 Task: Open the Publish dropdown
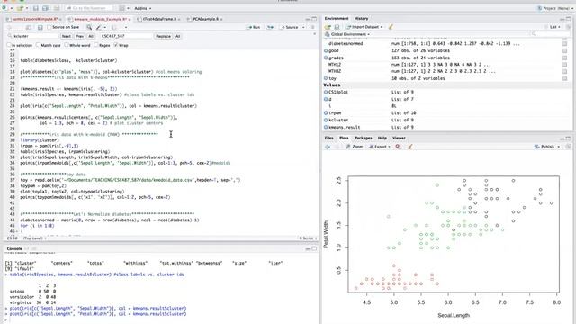[547, 147]
